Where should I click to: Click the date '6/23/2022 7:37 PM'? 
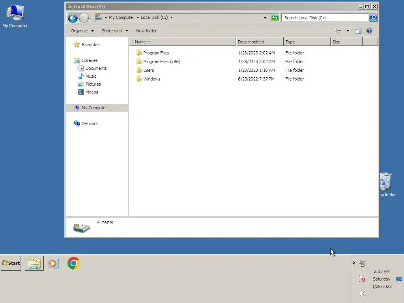coord(256,79)
